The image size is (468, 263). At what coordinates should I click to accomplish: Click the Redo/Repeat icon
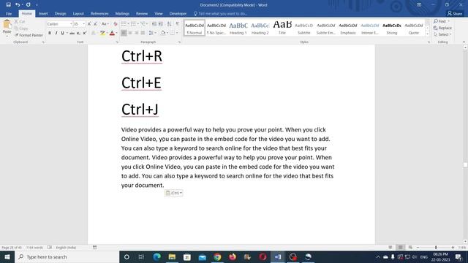tap(28, 5)
